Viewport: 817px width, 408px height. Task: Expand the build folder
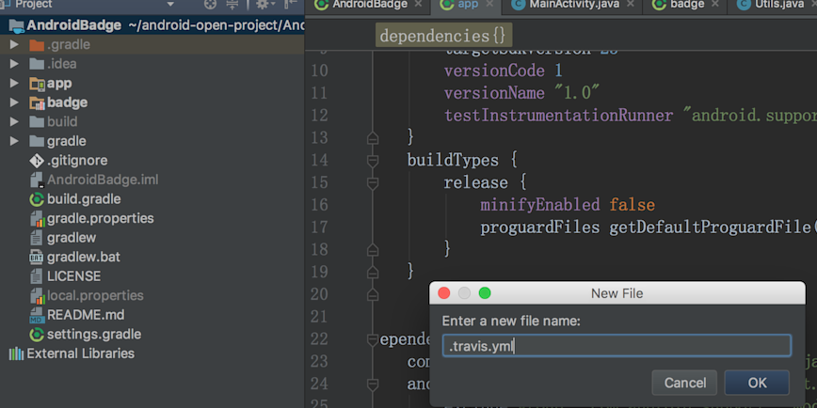pyautogui.click(x=14, y=122)
